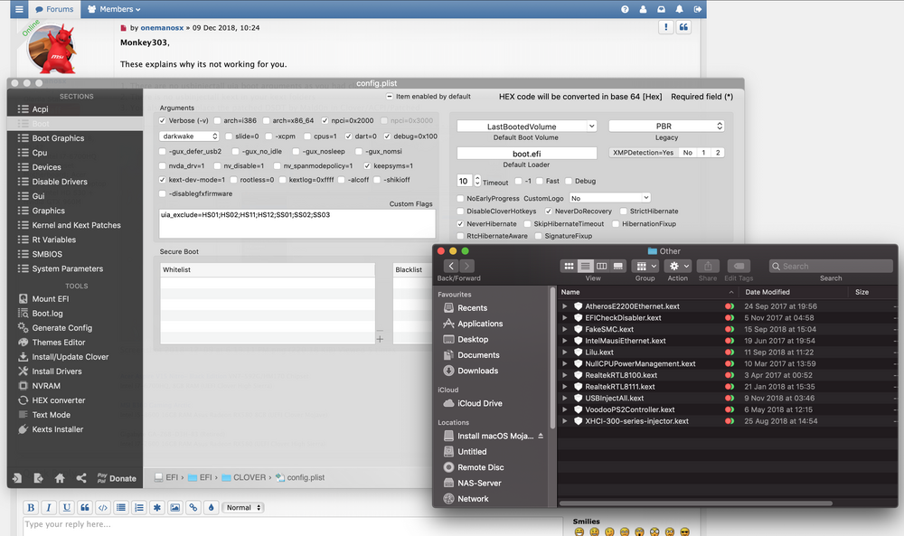Toggle the Verbose (-v) checkbox
Image resolution: width=904 pixels, height=536 pixels.
tap(164, 120)
